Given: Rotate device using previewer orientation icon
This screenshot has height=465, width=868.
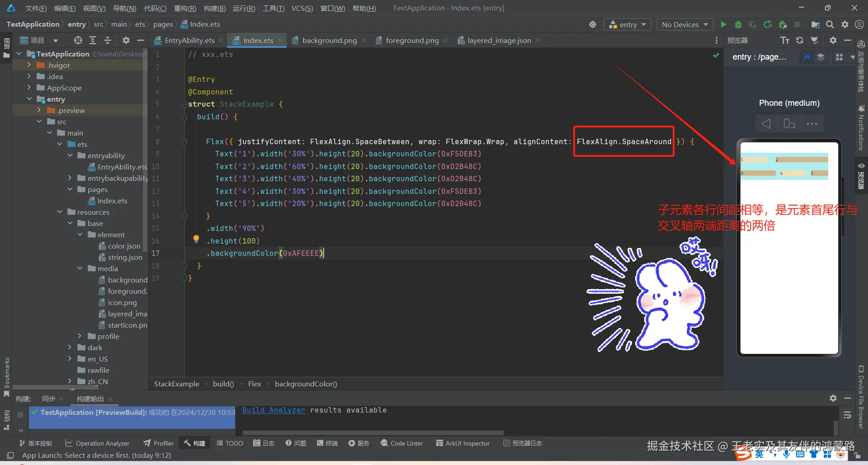Looking at the screenshot, I should pos(789,123).
